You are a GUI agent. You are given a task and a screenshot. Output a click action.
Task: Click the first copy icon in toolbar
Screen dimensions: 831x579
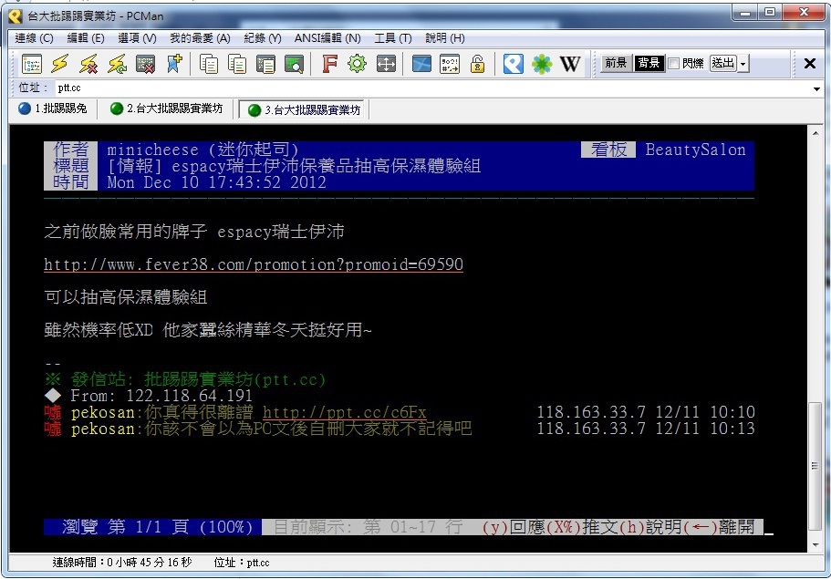click(x=208, y=64)
